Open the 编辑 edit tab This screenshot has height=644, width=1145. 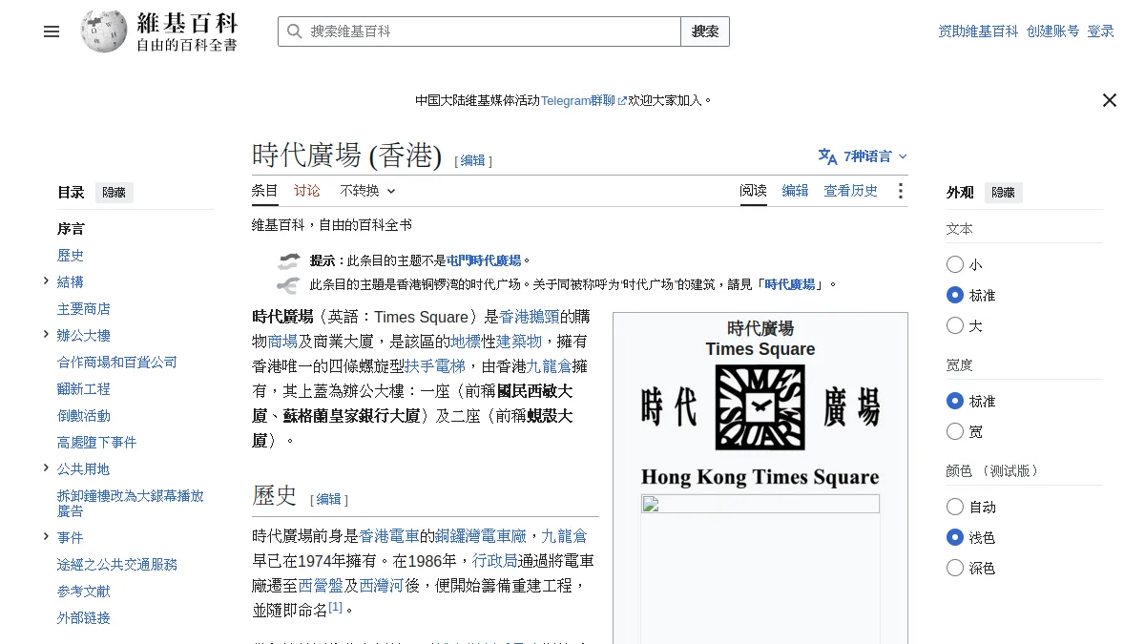pyautogui.click(x=796, y=191)
